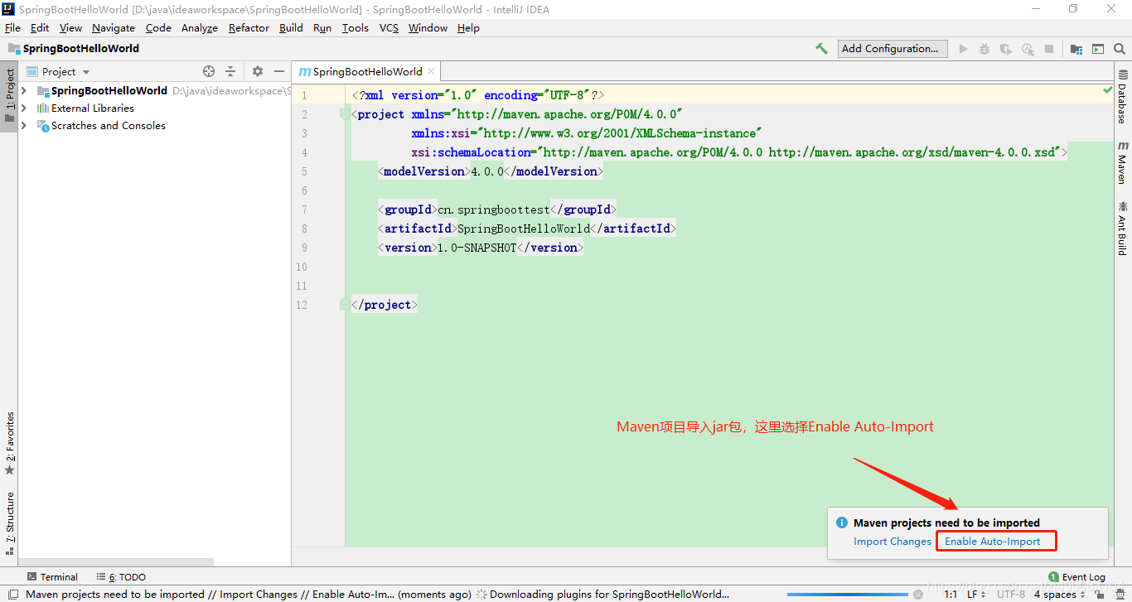Cancel the background download with the X icon
The height and width of the screenshot is (602, 1132).
coord(917,595)
